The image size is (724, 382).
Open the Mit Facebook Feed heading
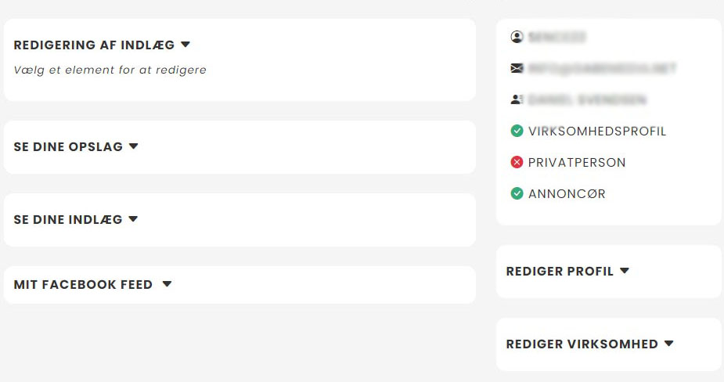[83, 285]
